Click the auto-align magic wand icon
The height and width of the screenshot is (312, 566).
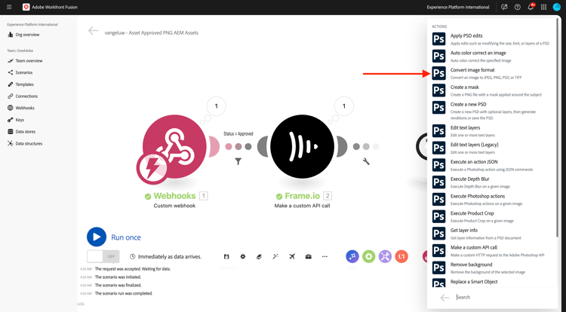[275, 256]
